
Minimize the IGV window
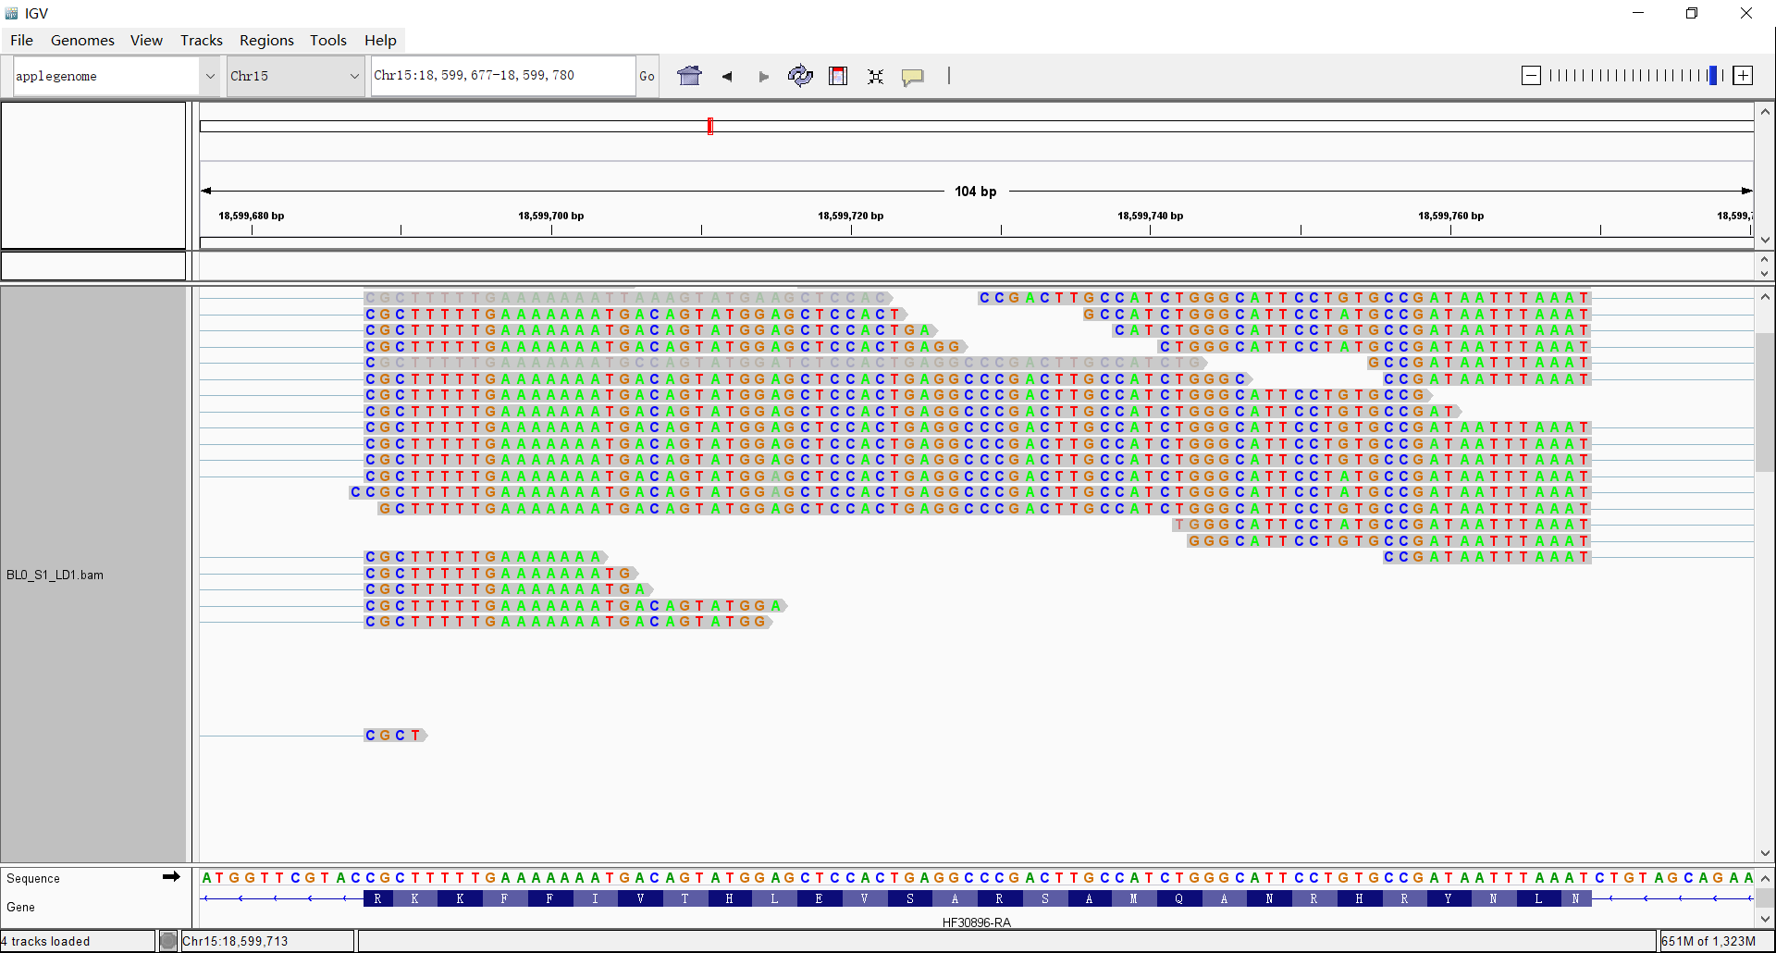[x=1638, y=13]
